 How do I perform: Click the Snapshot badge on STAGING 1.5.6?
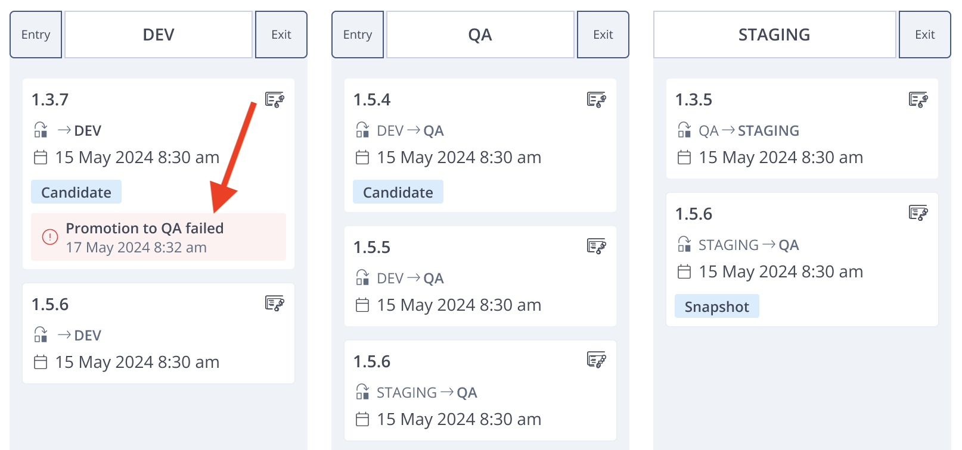coord(716,307)
